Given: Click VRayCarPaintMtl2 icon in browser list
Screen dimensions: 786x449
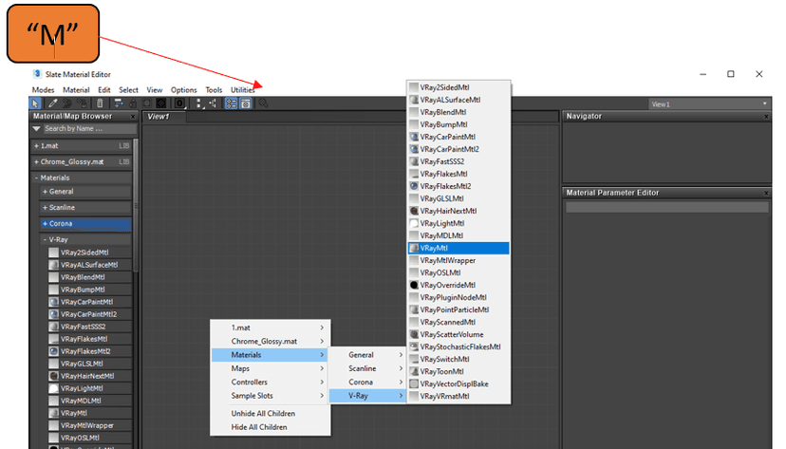Looking at the screenshot, I should (54, 314).
